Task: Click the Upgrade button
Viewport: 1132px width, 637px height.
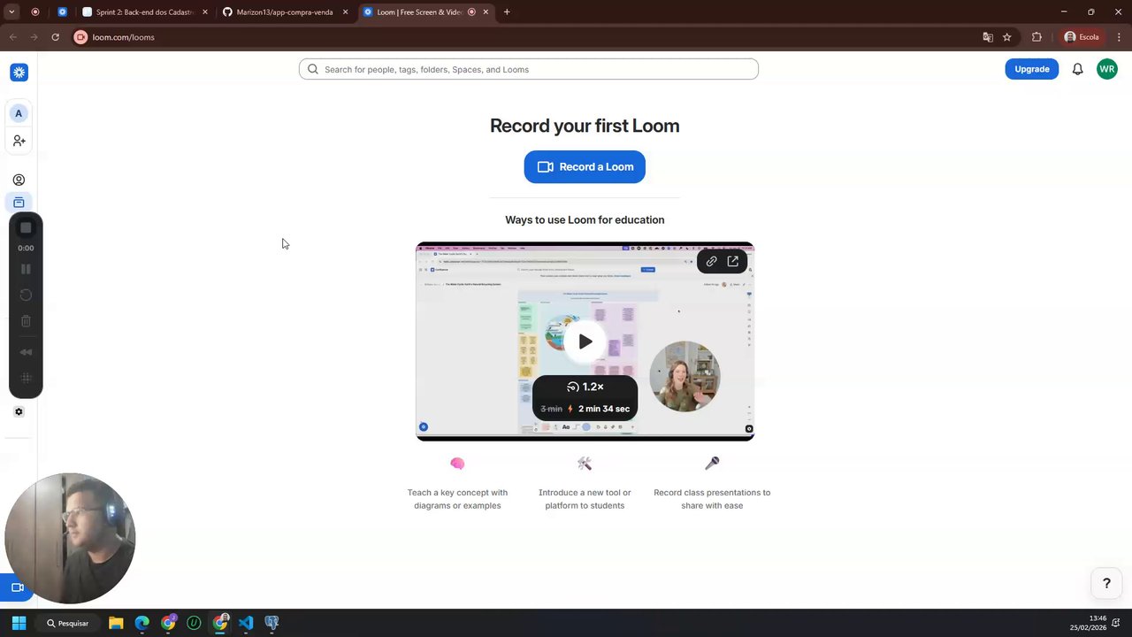Action: [1031, 69]
